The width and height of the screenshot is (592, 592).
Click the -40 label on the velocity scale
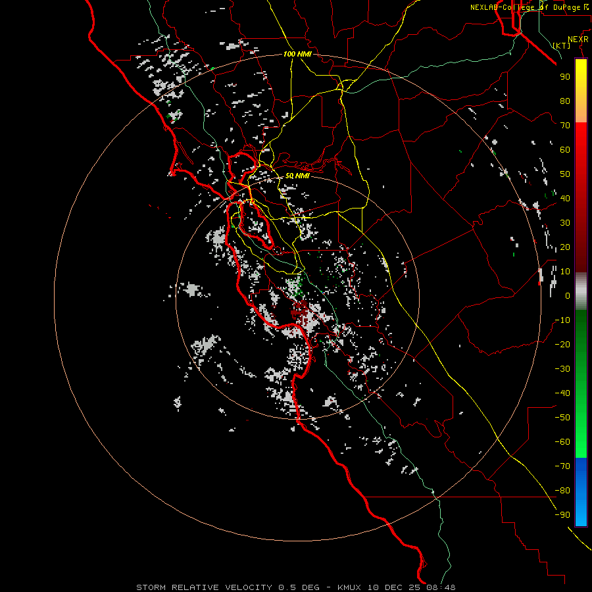tap(562, 393)
